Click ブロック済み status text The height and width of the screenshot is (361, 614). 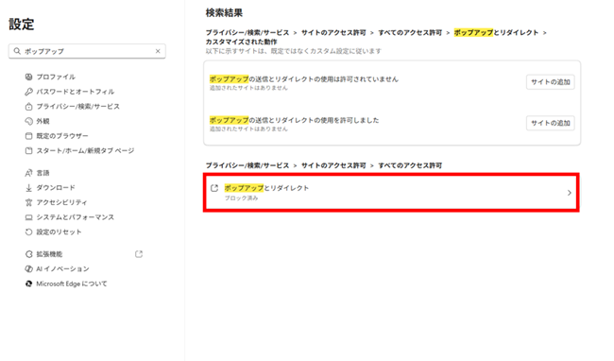[241, 198]
